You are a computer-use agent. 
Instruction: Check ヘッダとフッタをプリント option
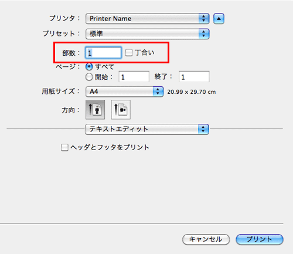click(x=64, y=147)
